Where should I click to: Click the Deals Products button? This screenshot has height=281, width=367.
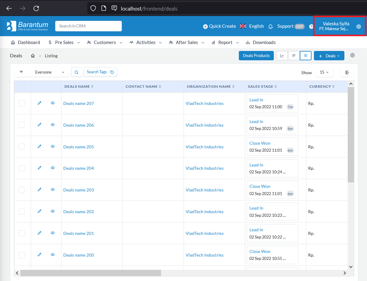[x=256, y=56]
